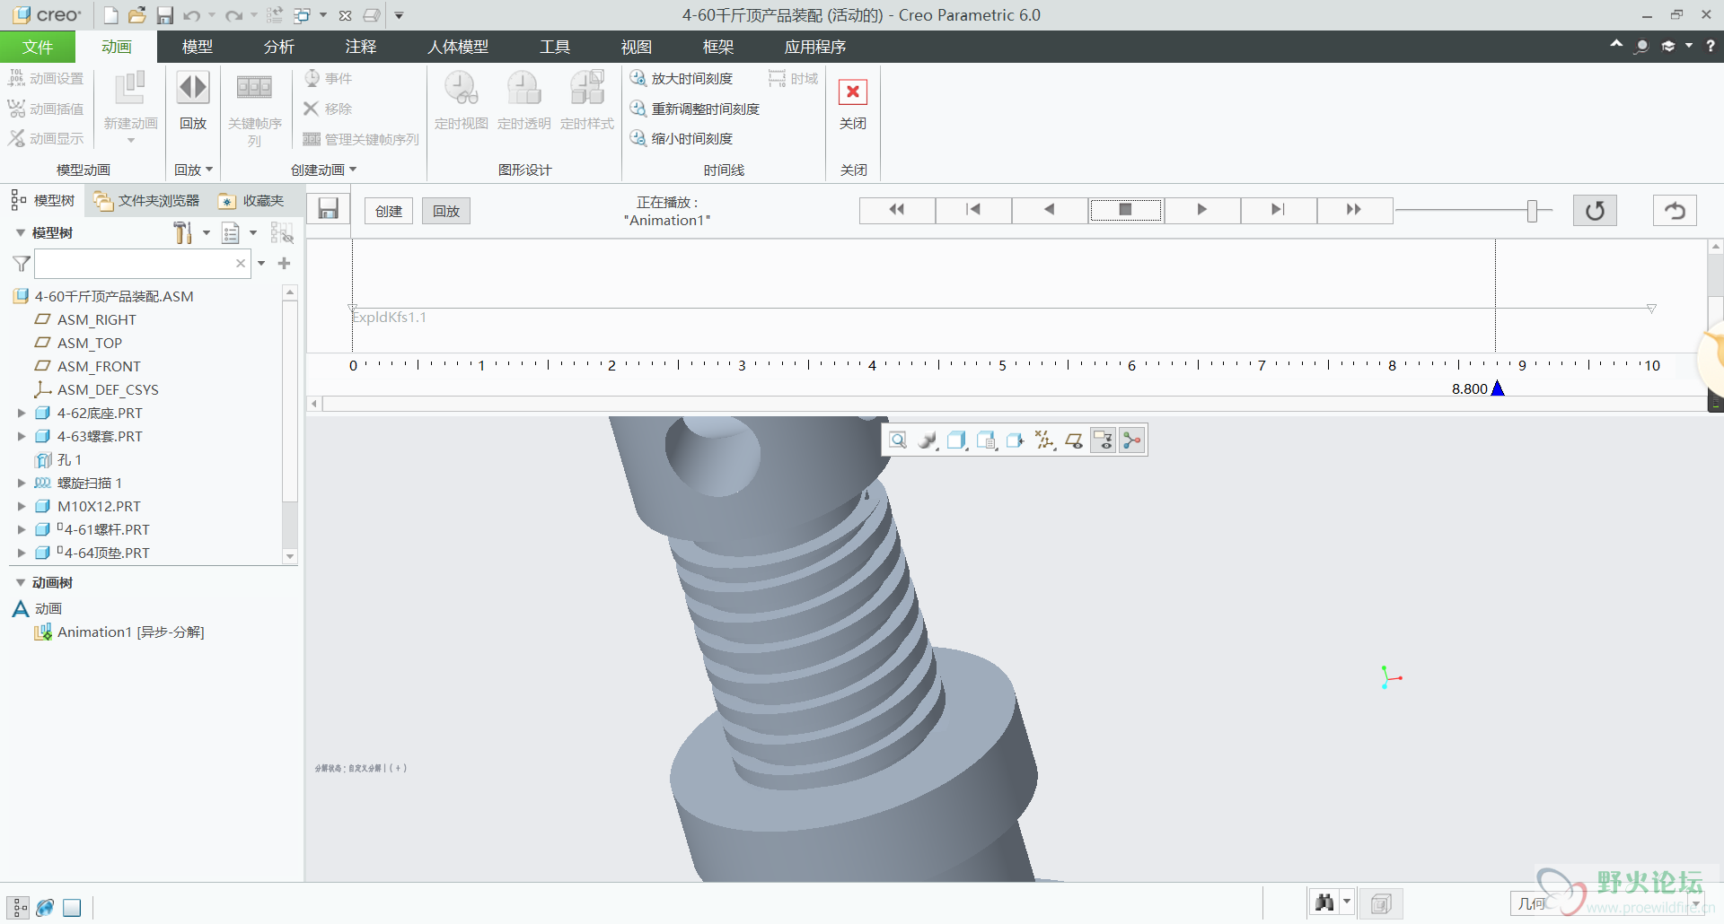Screen dimensions: 1724x924
Task: Open the 注释 ribbon tab
Action: [361, 47]
